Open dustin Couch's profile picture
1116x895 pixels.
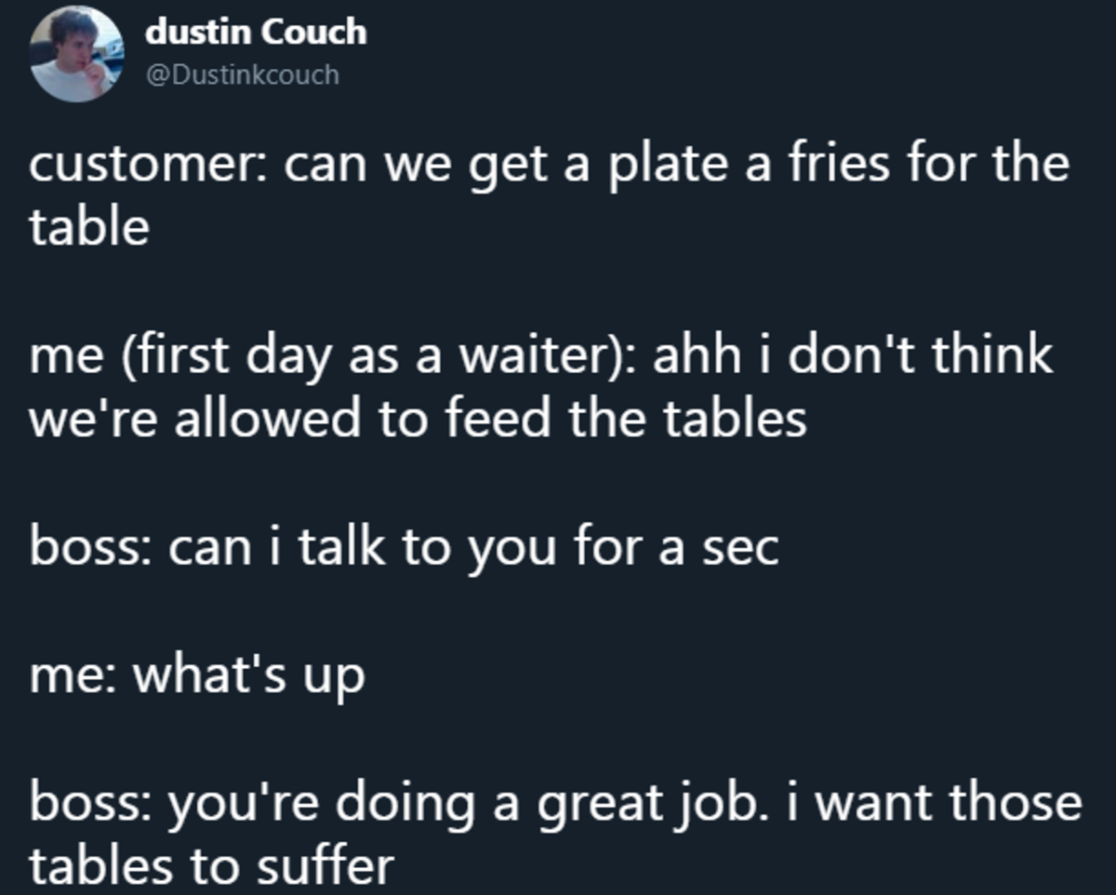(77, 55)
